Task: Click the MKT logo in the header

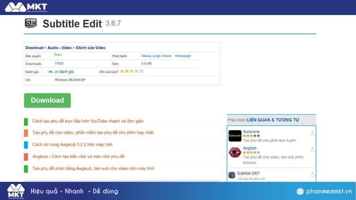Action: pos(26,7)
